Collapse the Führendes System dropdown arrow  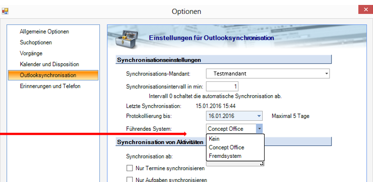pyautogui.click(x=259, y=129)
